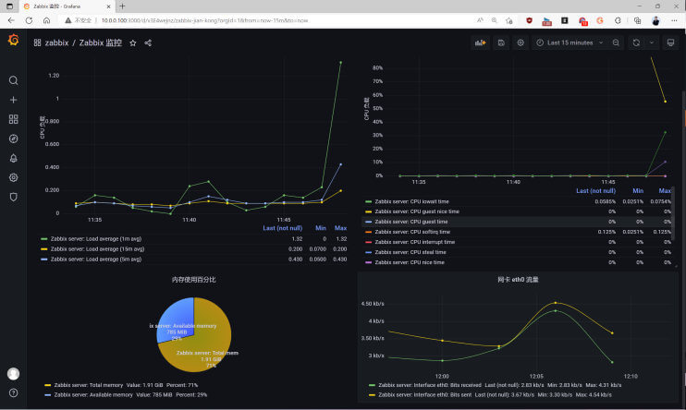
Task: Toggle CPU interrupt time series
Action: (415, 242)
